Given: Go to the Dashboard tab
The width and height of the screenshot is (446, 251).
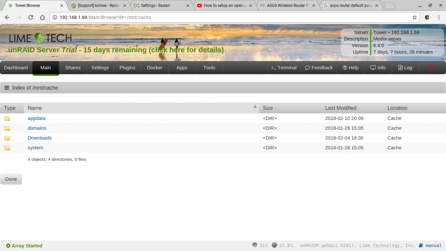Looking at the screenshot, I should [x=16, y=68].
